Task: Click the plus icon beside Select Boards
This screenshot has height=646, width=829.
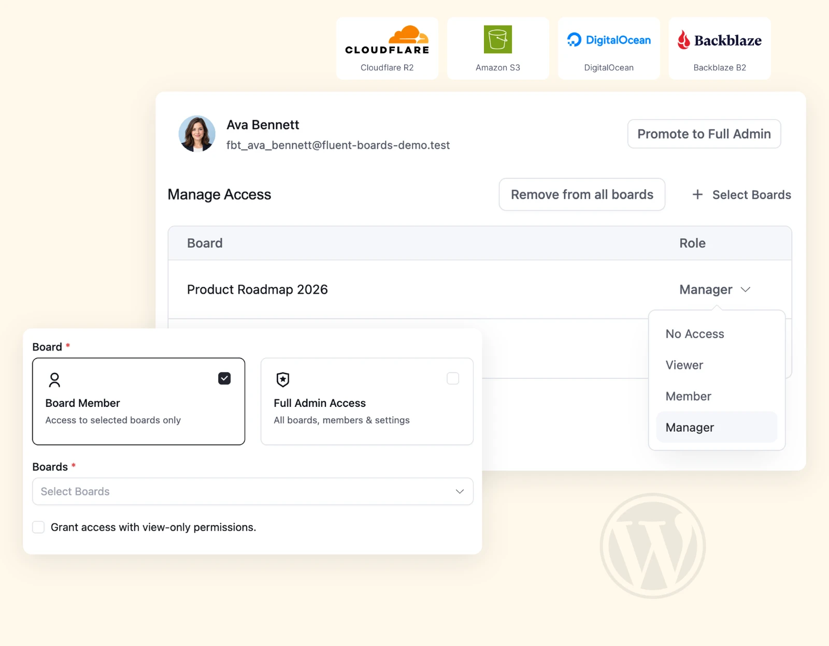Action: pyautogui.click(x=697, y=195)
